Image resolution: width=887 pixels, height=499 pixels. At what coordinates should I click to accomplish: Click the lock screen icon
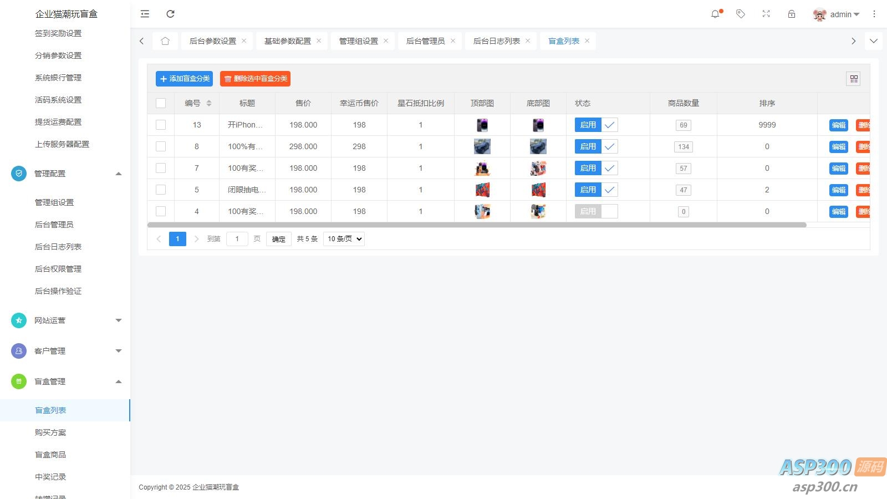791,14
